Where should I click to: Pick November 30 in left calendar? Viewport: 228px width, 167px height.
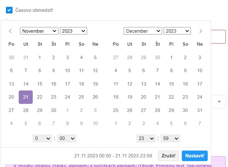(54, 110)
